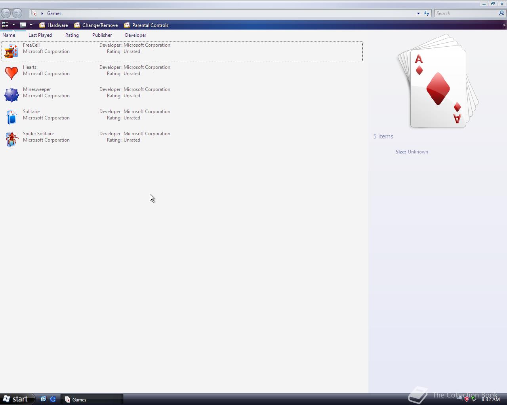Screen dimensions: 507x405
Task: Click the Show Desktop quick launch icon
Action: click(x=44, y=399)
